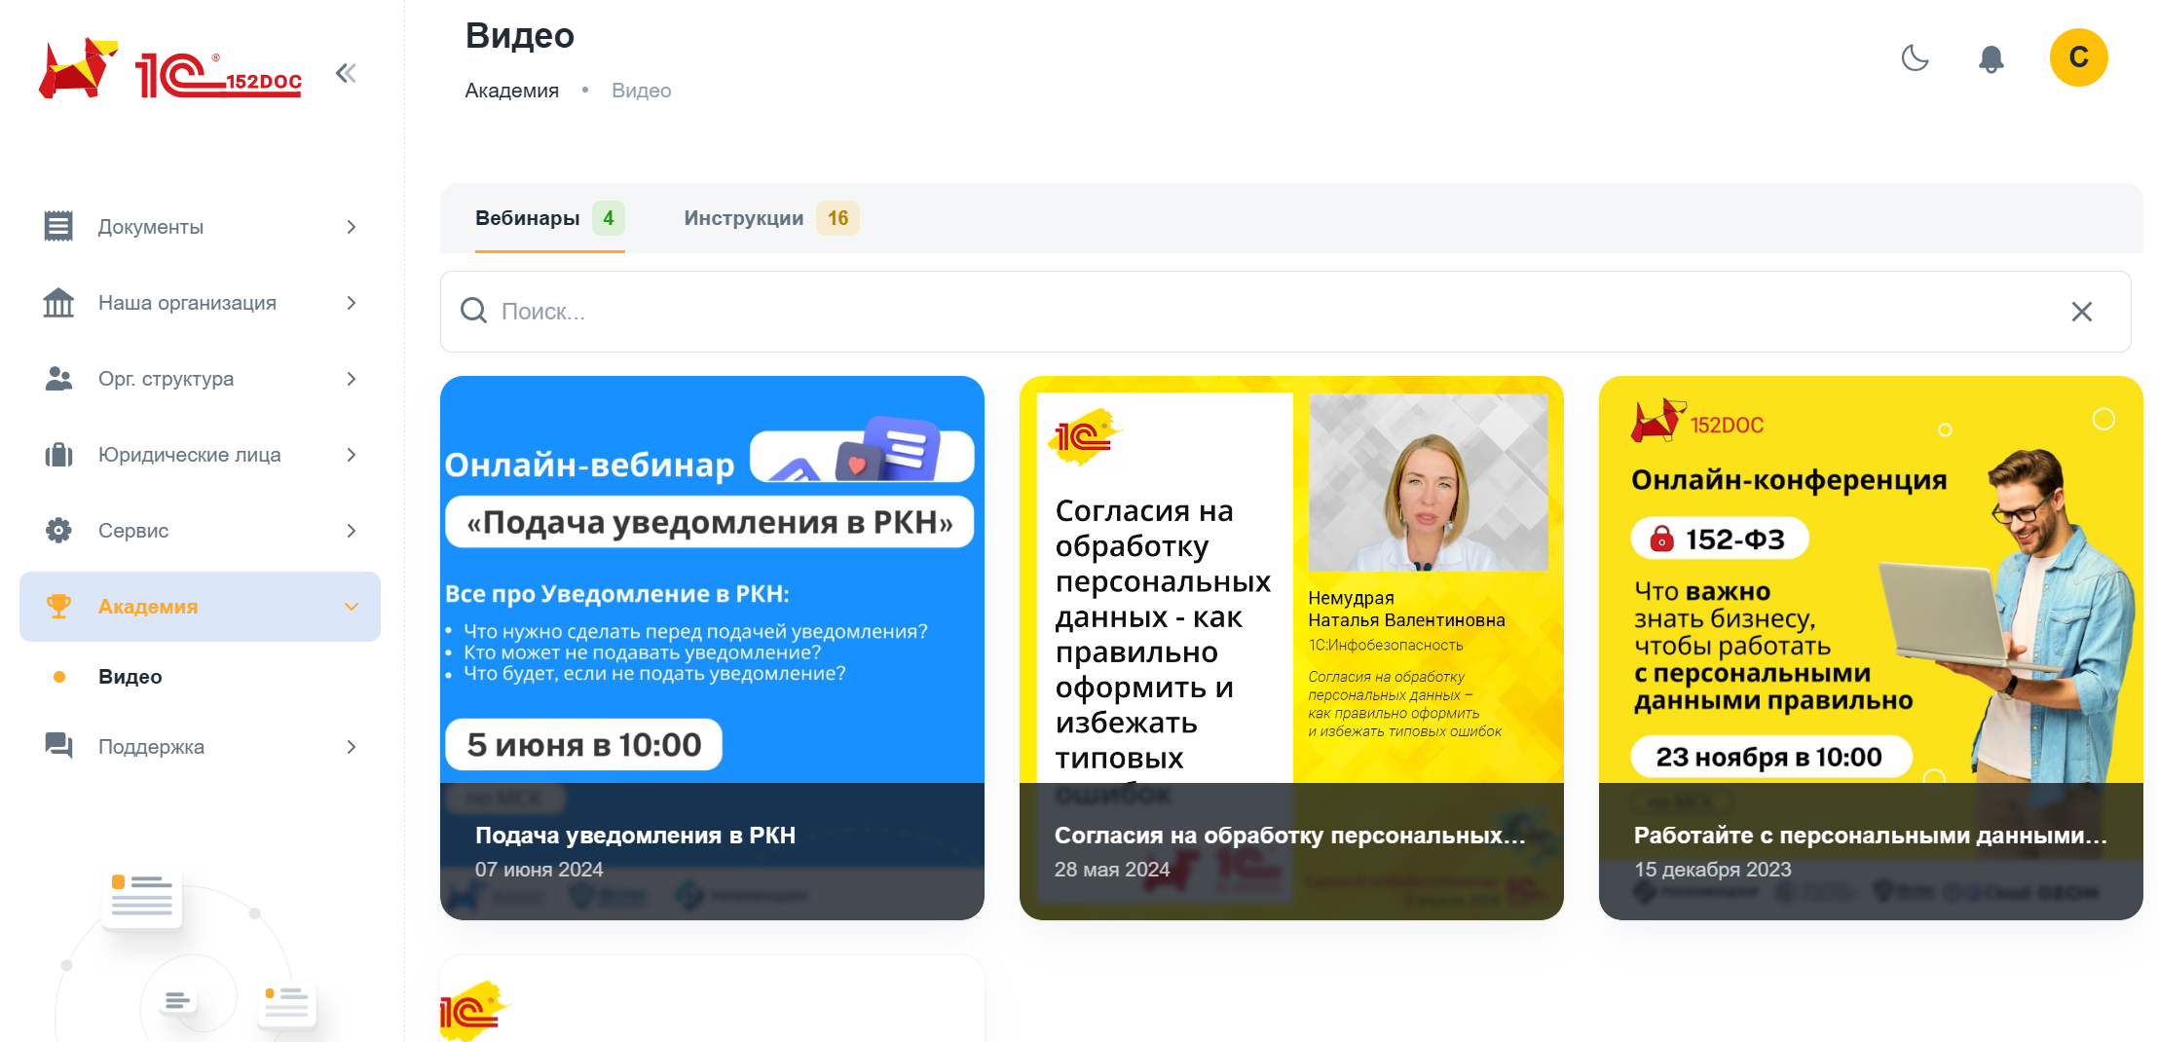Click Видео breadcrumb text

click(x=641, y=91)
